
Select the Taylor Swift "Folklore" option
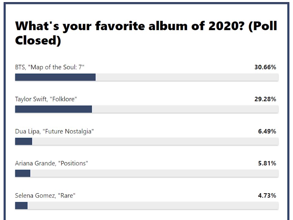point(46,99)
